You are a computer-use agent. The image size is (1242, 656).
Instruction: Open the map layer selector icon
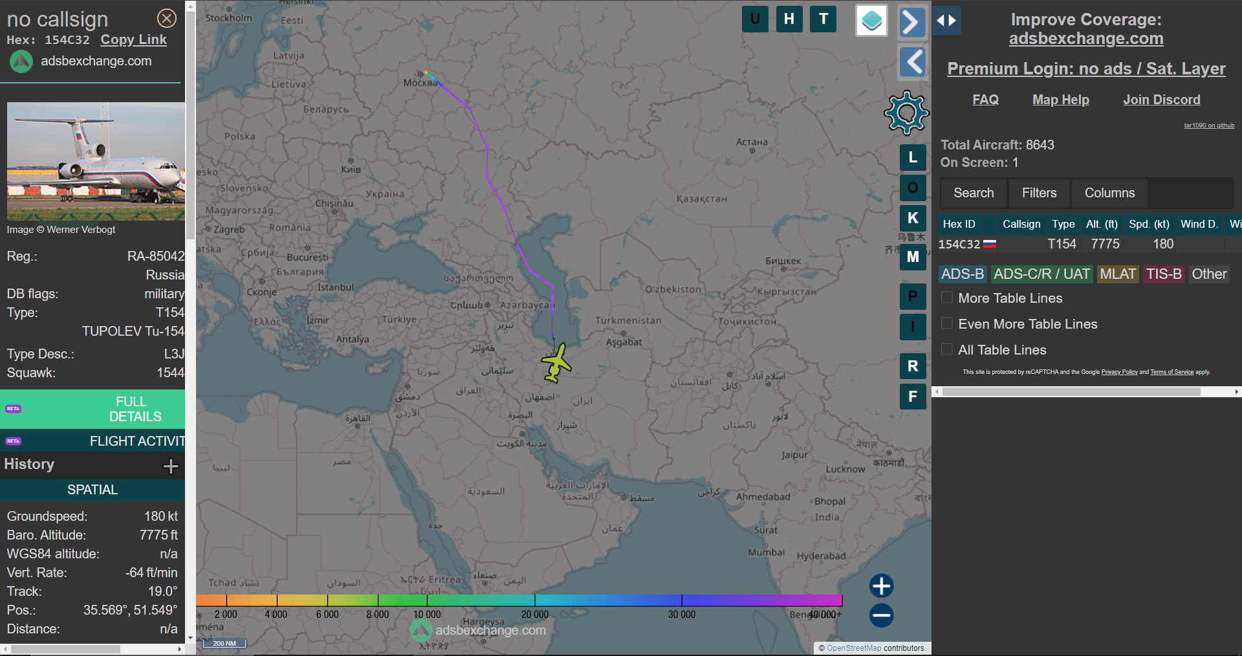[x=871, y=21]
